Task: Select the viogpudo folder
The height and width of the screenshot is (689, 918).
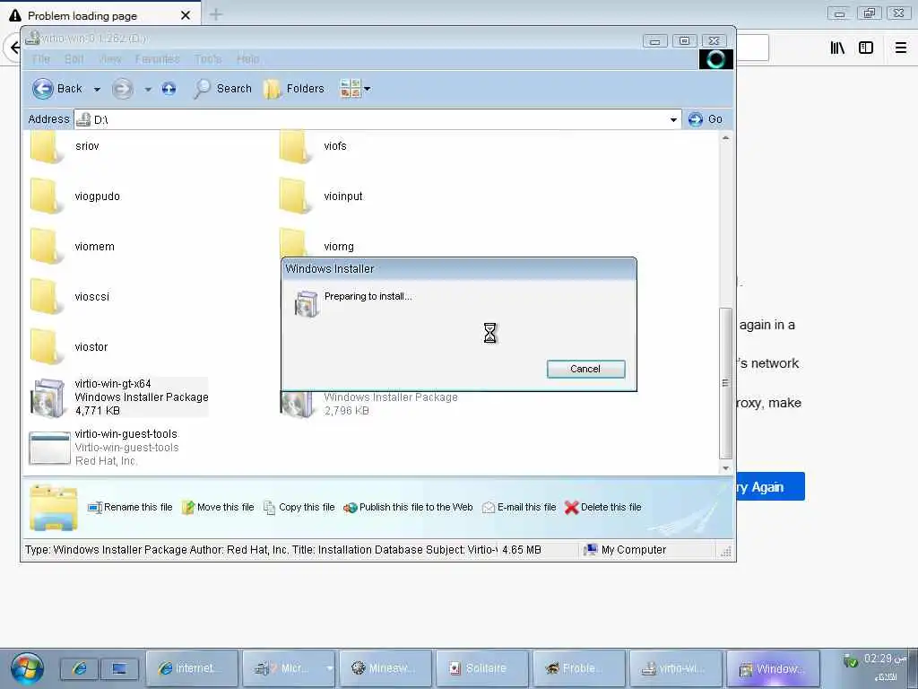Action: (75, 196)
